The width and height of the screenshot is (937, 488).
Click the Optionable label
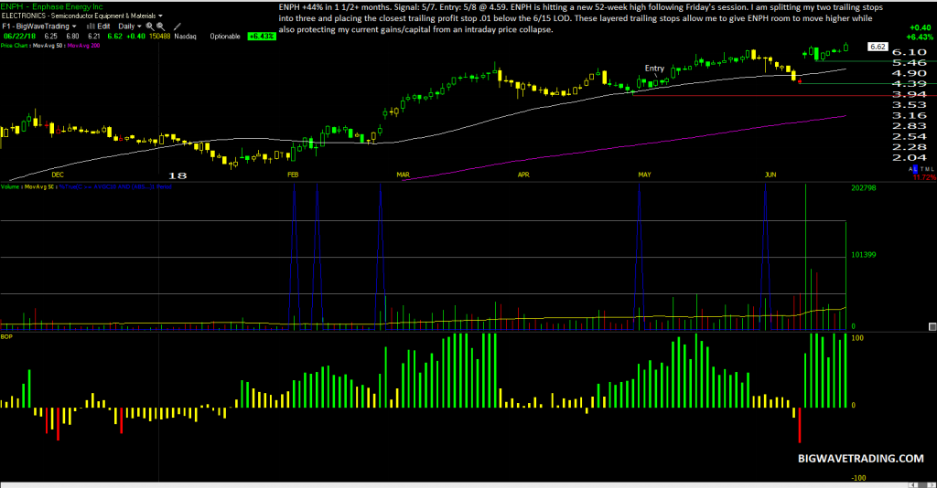225,37
